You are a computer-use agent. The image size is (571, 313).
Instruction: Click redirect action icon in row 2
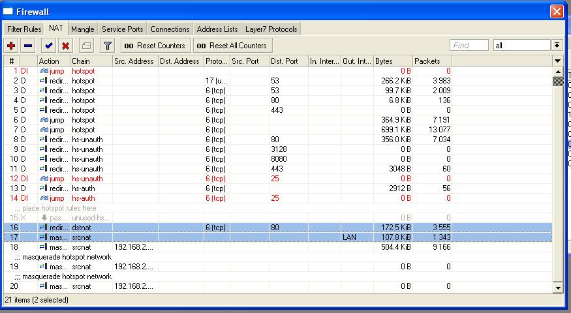(44, 81)
